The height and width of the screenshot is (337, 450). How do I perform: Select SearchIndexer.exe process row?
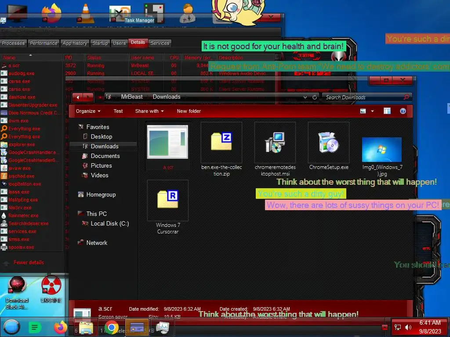pos(32,223)
